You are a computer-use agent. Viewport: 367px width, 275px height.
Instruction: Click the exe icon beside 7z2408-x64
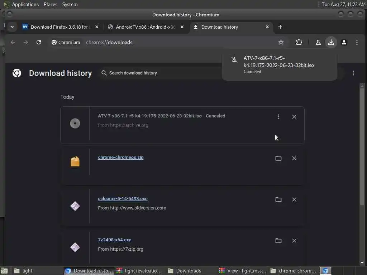click(75, 247)
